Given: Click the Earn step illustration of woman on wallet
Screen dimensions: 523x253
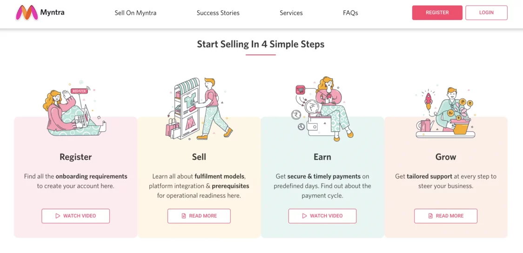Looking at the screenshot, I should [322, 109].
